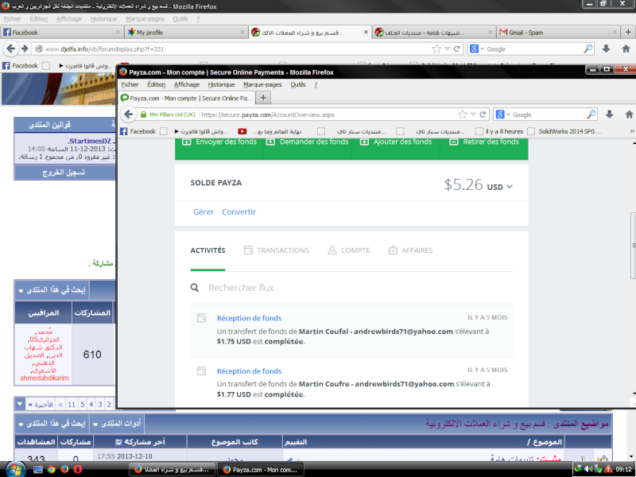Open the Marque-pages menu in the Payza window
Image resolution: width=636 pixels, height=477 pixels.
262,84
